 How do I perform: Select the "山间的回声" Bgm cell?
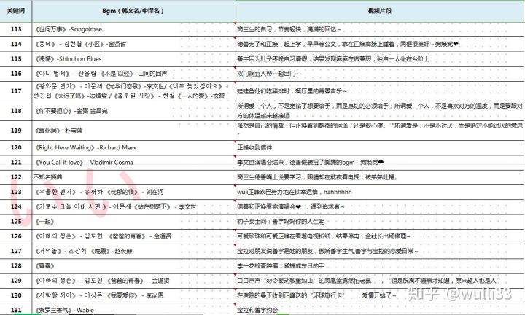point(133,74)
